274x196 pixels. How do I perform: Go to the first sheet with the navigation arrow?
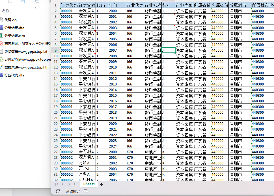click(x=57, y=184)
